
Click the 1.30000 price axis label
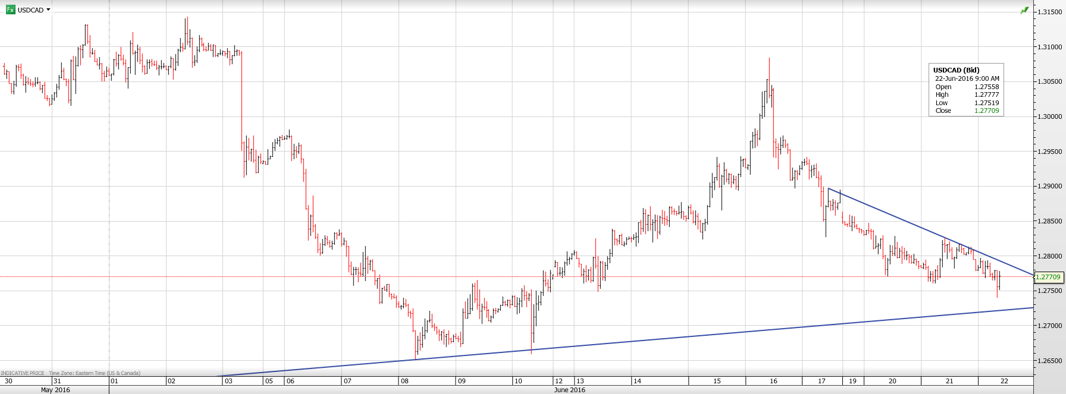[1050, 116]
